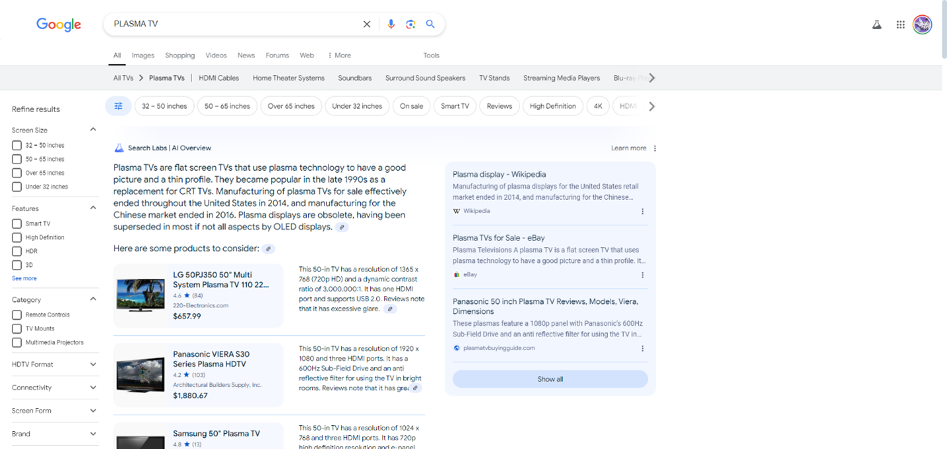Go to the Google logo homepage
Screen dimensions: 947x449
[x=59, y=25]
